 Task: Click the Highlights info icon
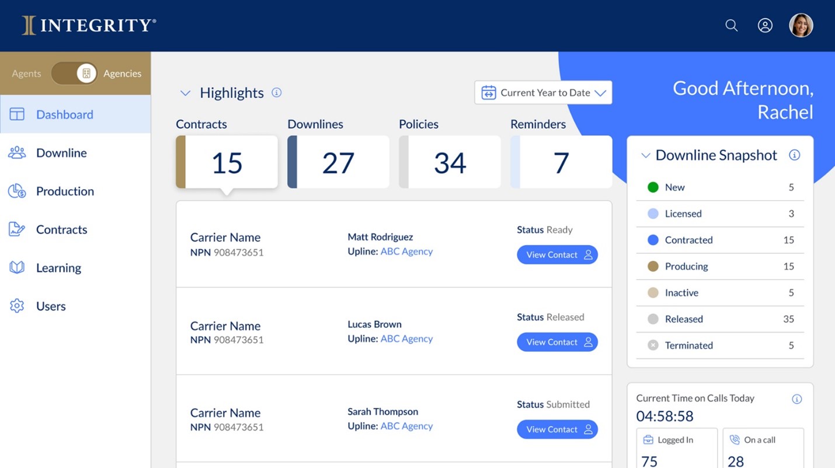click(276, 92)
